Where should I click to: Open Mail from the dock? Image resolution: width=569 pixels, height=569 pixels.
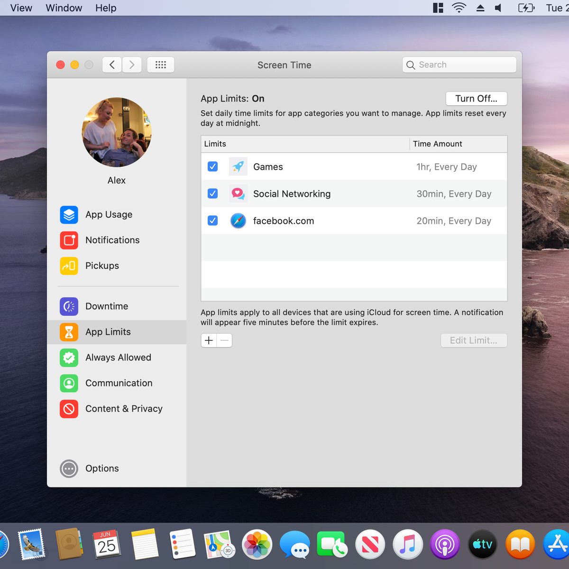click(x=31, y=544)
